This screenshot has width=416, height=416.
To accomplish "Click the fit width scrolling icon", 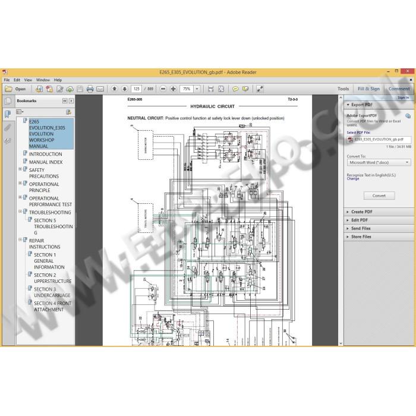I will pos(210,89).
